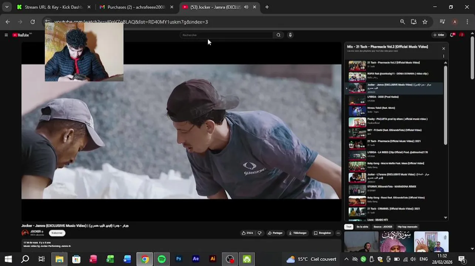Open Illustrator from the taskbar
This screenshot has width=475, height=266.
tap(213, 259)
